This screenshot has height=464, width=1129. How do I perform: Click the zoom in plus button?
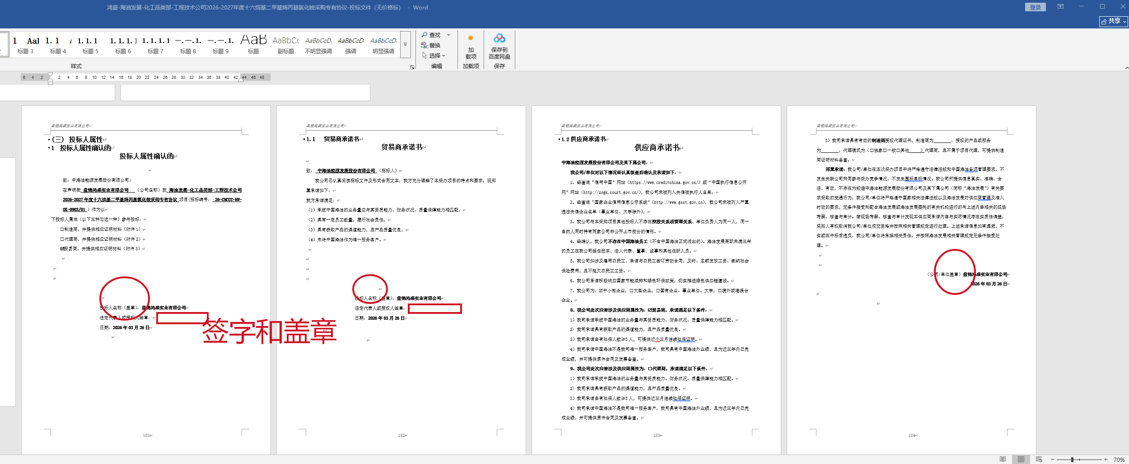1106,459
